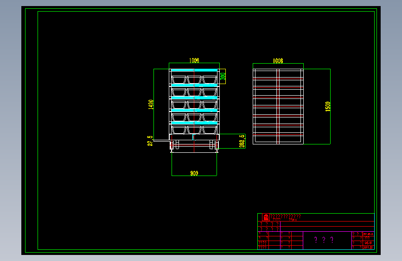Select the 27.5 dimension near the cart base
This screenshot has width=402, height=261.
click(x=150, y=141)
